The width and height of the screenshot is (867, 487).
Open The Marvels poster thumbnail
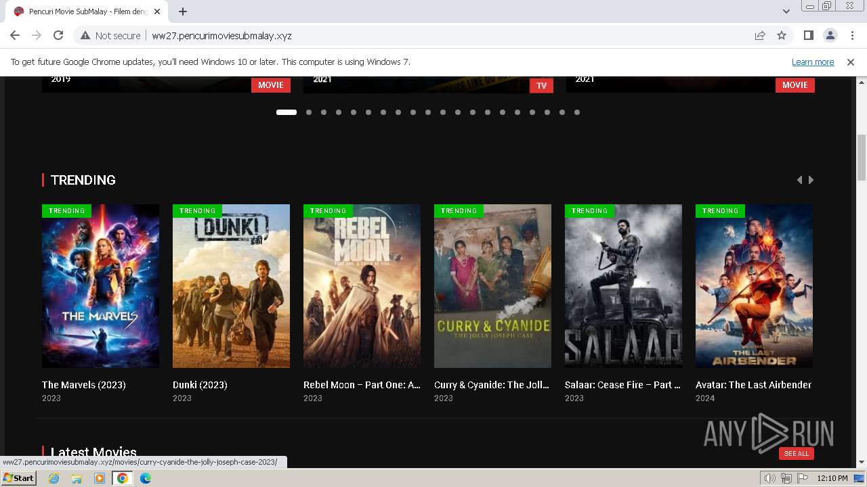click(100, 286)
